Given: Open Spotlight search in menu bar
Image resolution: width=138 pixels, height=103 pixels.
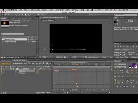Looking at the screenshot, I should point(135,10).
